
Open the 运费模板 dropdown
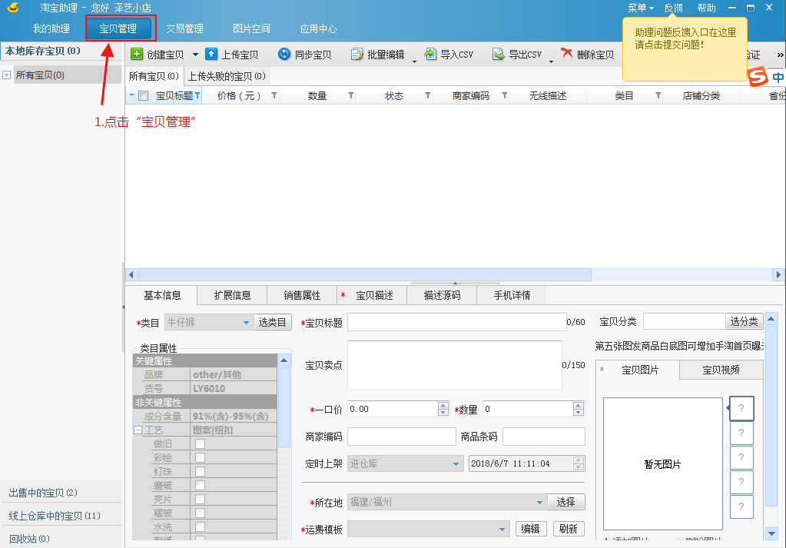[502, 529]
